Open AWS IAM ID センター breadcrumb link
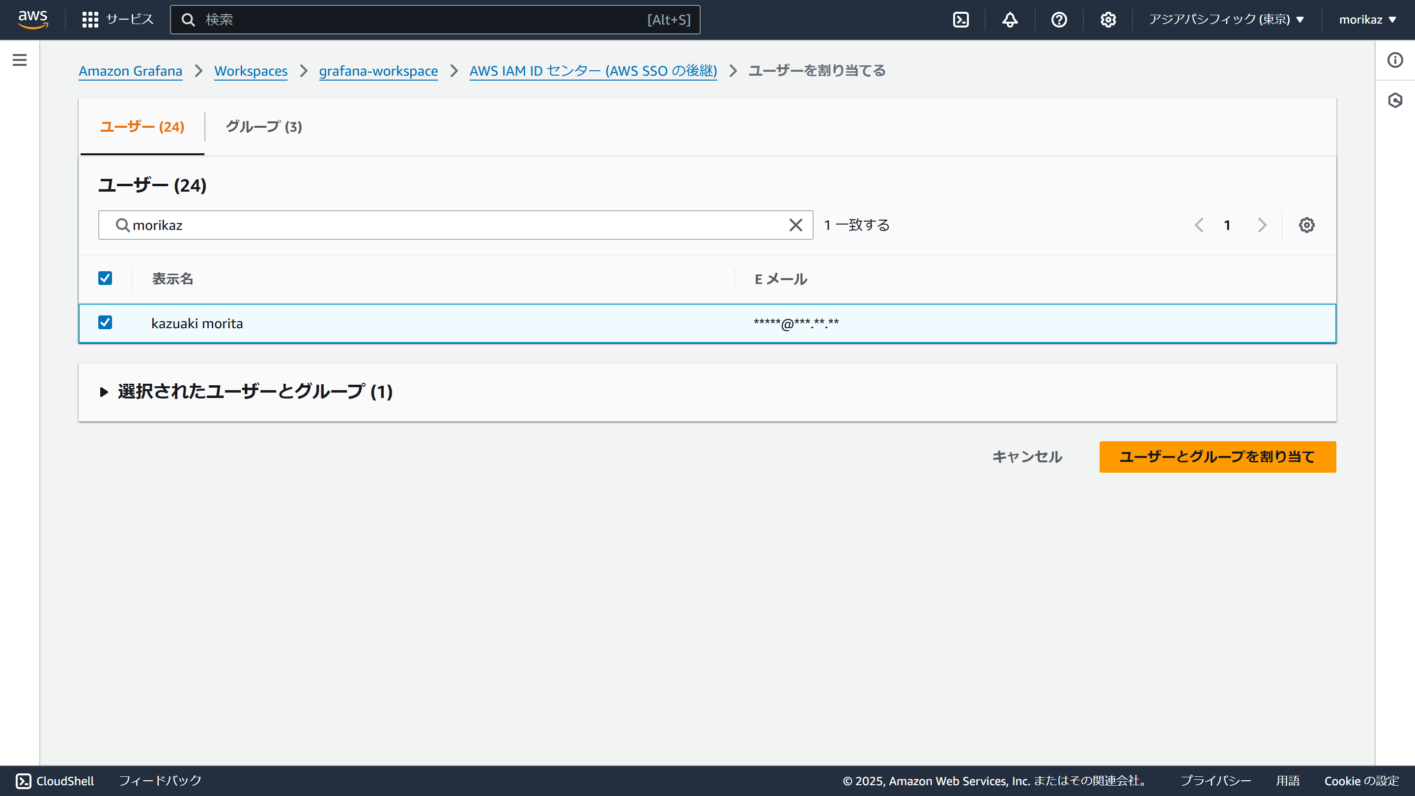 tap(593, 71)
